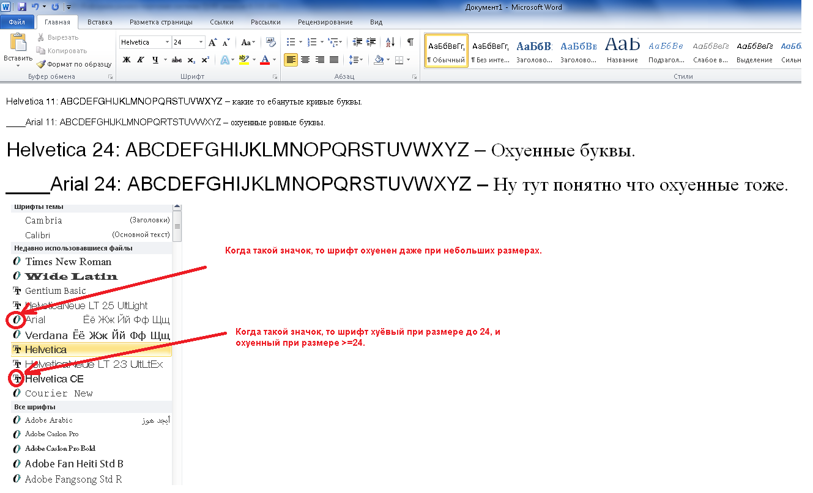Copy selection with Копировать
The height and width of the screenshot is (493, 813).
coord(61,51)
